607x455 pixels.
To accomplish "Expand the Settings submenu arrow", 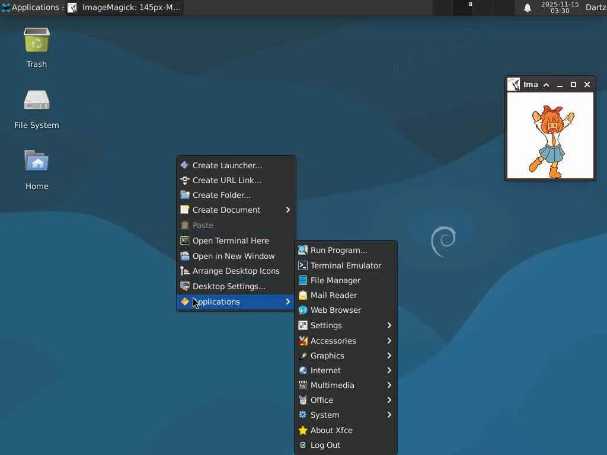I will coord(389,325).
